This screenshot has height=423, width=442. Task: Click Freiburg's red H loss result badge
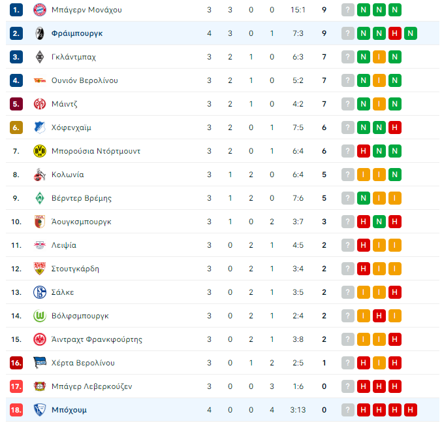tap(394, 33)
